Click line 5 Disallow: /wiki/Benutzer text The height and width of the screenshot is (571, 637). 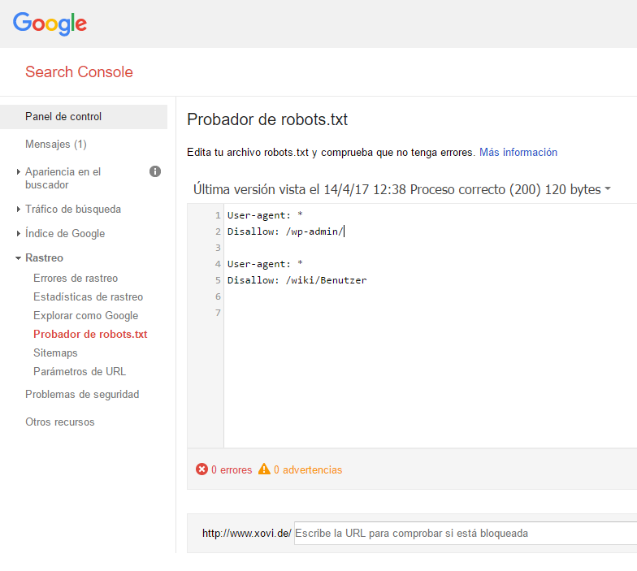point(297,280)
